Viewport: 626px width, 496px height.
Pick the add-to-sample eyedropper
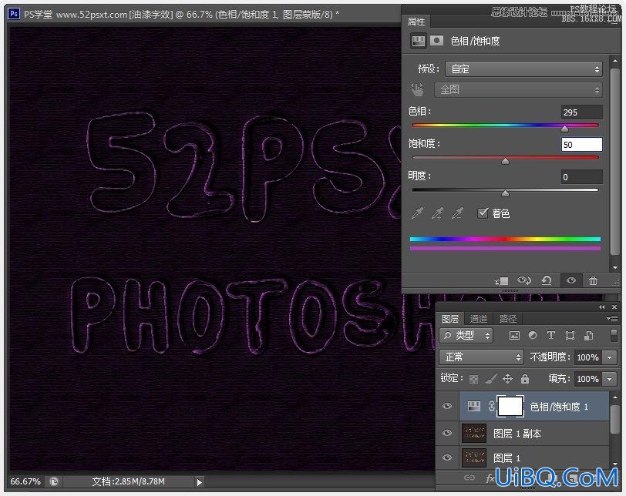[438, 213]
